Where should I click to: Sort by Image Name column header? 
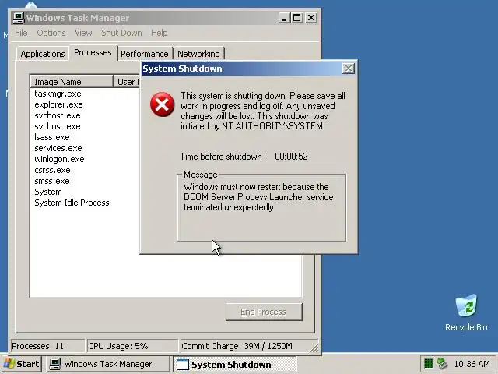coord(72,82)
